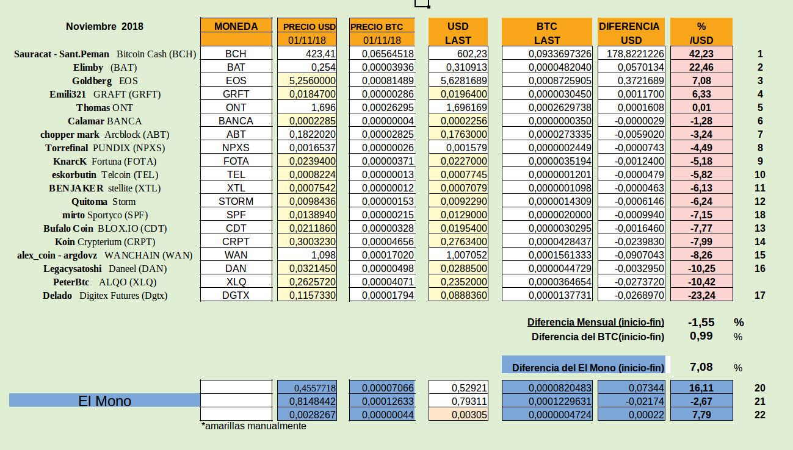Select the STORM coin cell
Viewport: 793px width, 450px height.
tap(236, 201)
